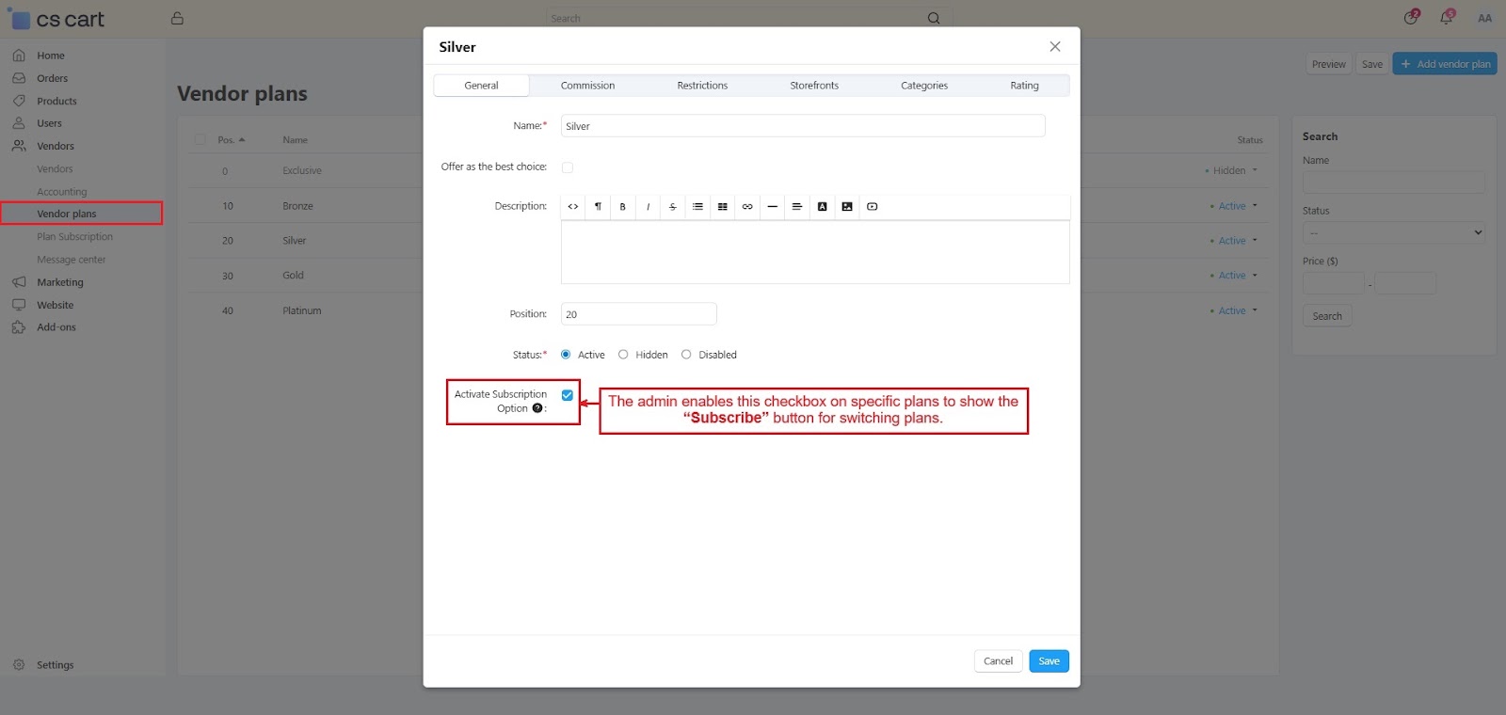The height and width of the screenshot is (715, 1506).
Task: Insert a link using editor toolbar
Action: pyautogui.click(x=747, y=207)
